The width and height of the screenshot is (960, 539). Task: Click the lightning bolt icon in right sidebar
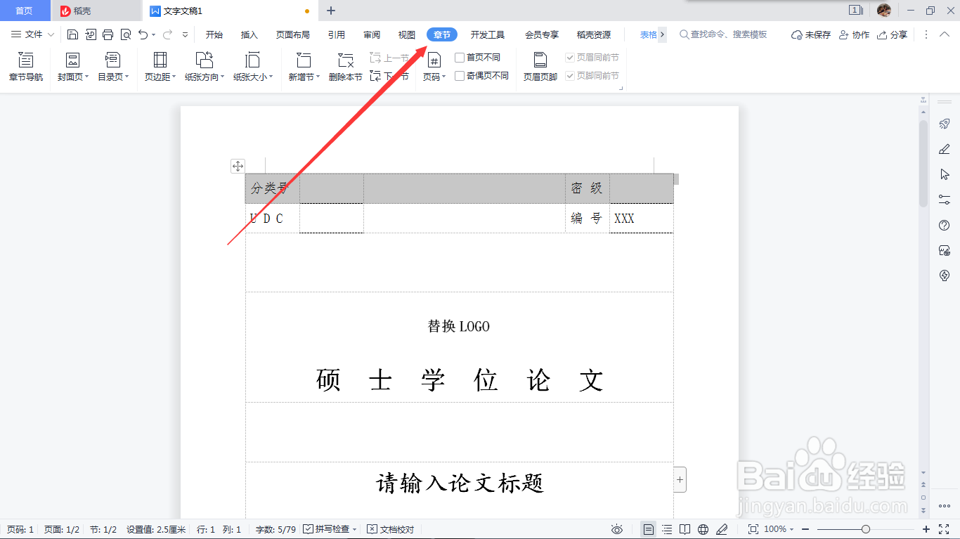click(945, 275)
